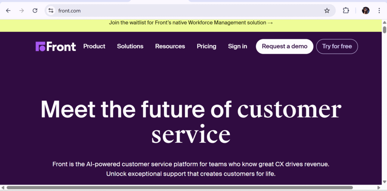Image resolution: width=387 pixels, height=191 pixels.
Task: Go back using browser back arrow
Action: point(8,11)
